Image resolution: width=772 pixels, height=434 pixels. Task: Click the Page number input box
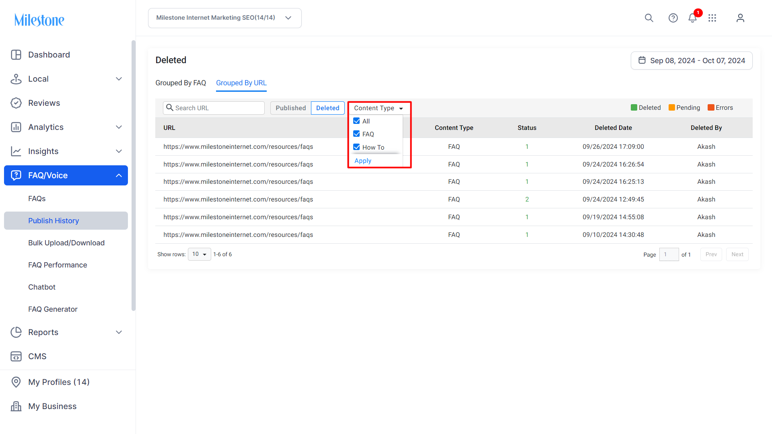point(669,255)
